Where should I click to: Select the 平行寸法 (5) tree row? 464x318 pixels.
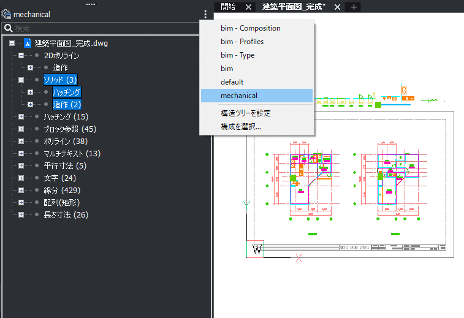pyautogui.click(x=65, y=166)
